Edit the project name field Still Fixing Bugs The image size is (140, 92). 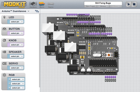[103, 3]
